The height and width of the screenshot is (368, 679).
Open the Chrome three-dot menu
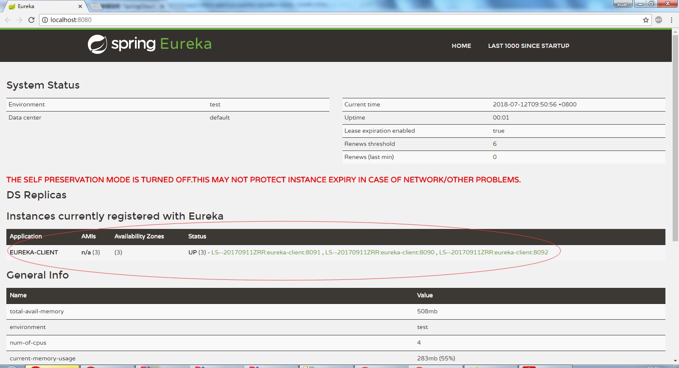coord(671,20)
